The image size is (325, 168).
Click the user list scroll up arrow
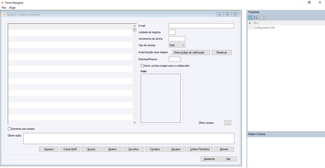point(134,26)
